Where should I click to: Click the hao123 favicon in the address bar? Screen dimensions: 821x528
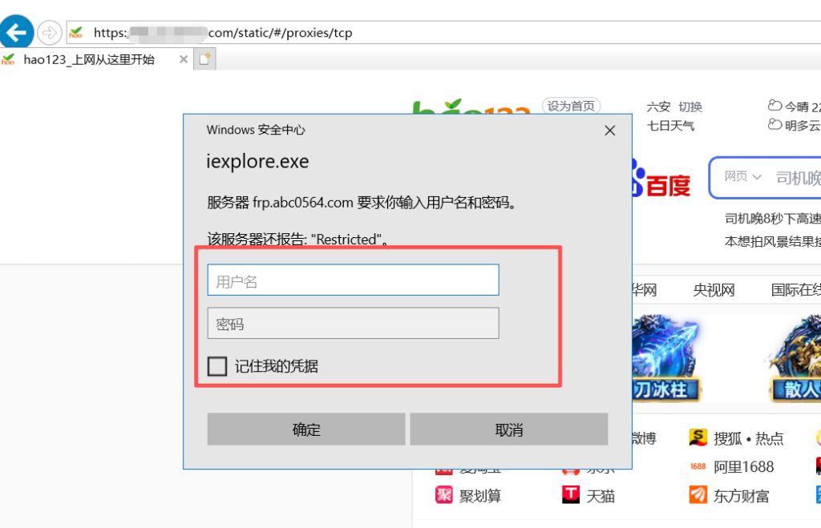click(76, 33)
